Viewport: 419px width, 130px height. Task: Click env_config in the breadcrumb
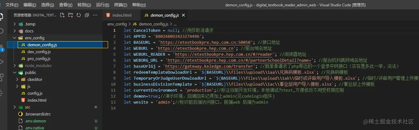click(117, 24)
